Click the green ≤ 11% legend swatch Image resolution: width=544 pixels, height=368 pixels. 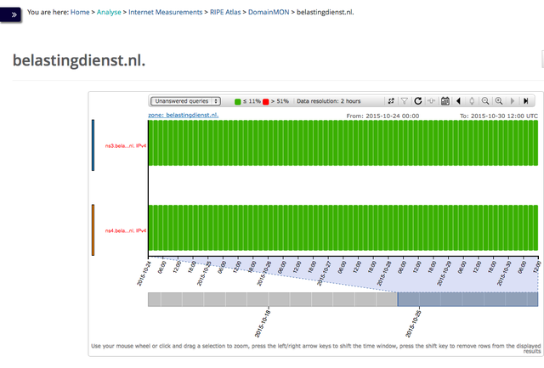[x=238, y=102]
